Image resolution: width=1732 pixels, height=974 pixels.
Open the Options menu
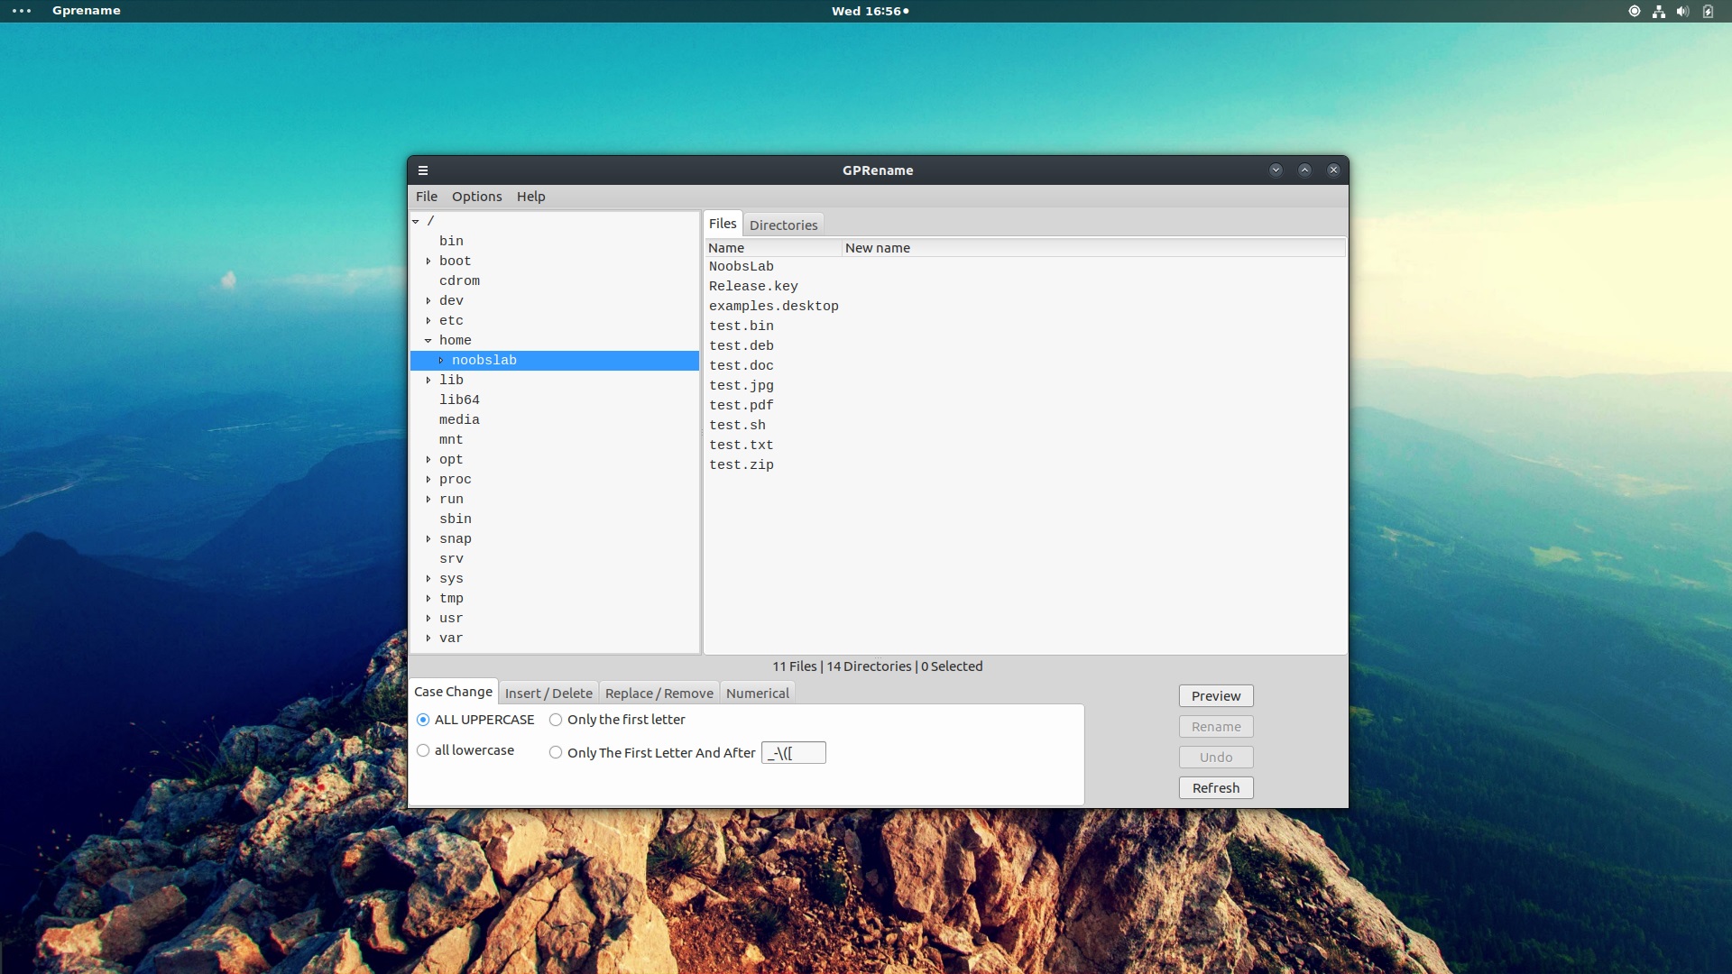pyautogui.click(x=477, y=196)
